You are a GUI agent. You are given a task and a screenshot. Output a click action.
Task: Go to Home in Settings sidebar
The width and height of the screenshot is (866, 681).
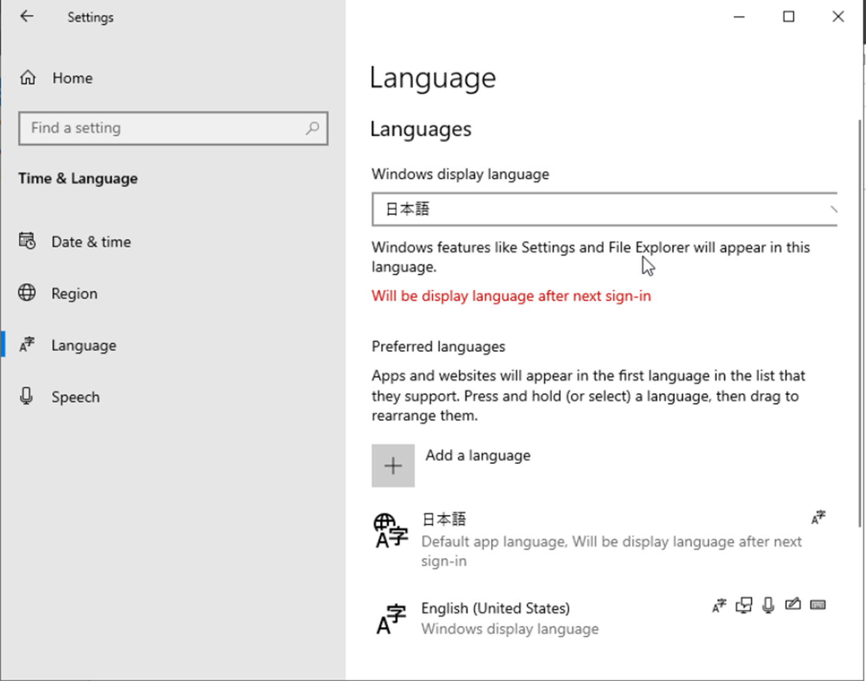(72, 78)
